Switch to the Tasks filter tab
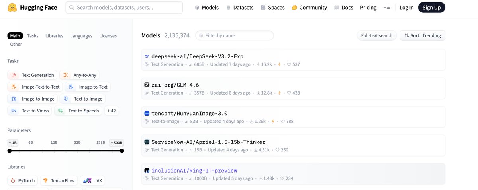Screen dimensions: 478x190 (33, 36)
